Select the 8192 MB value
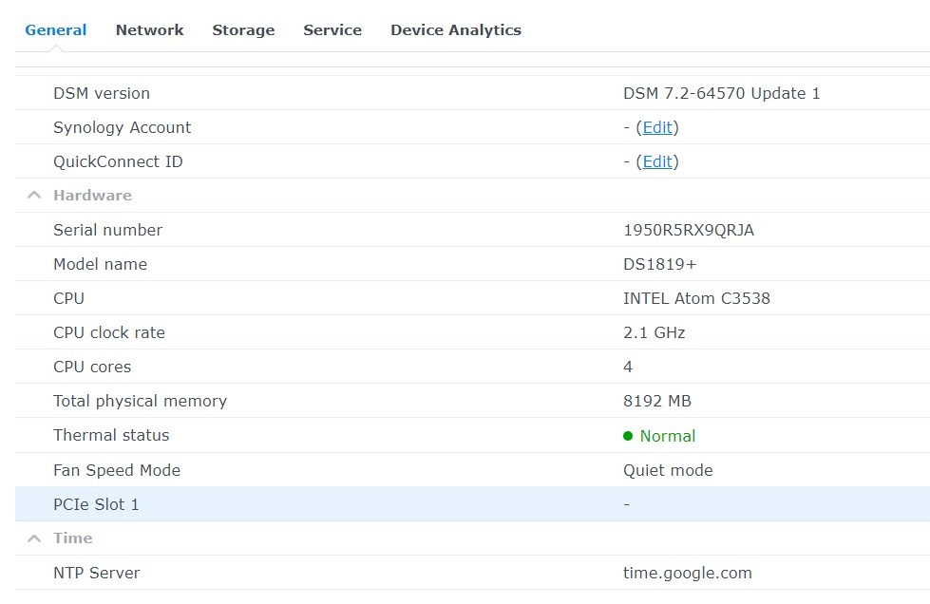The image size is (930, 604). 657,402
